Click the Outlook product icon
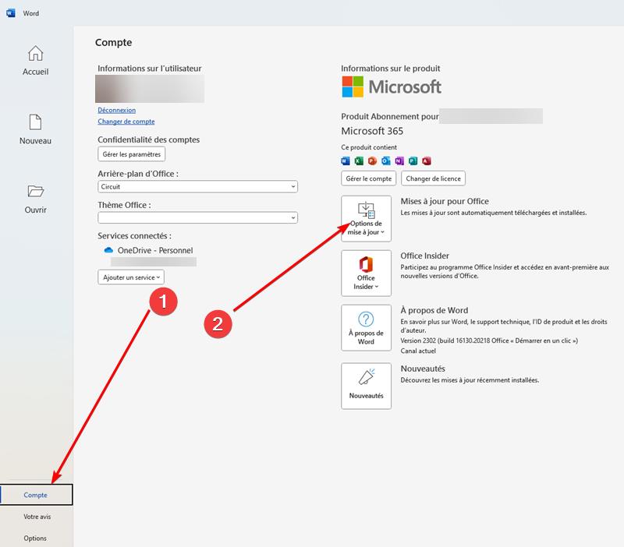 coord(386,161)
